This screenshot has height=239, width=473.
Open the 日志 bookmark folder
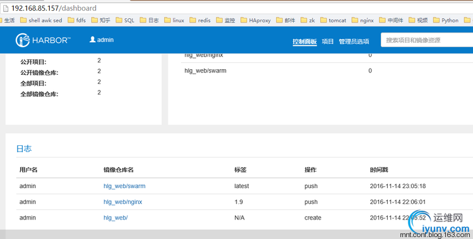tap(149, 20)
